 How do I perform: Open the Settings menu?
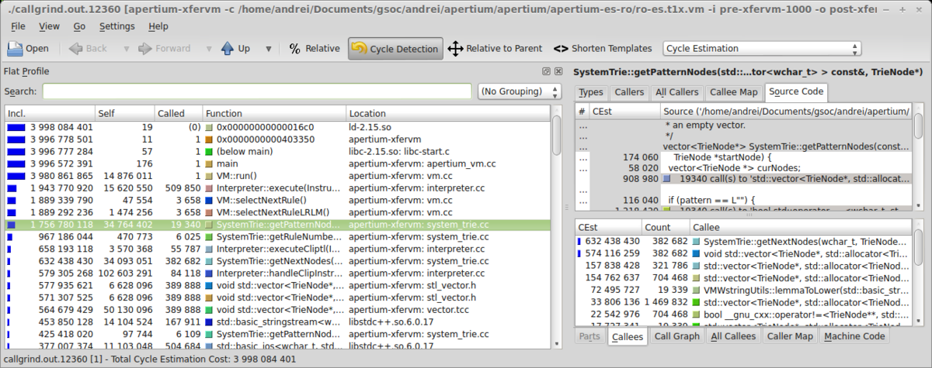(x=116, y=26)
